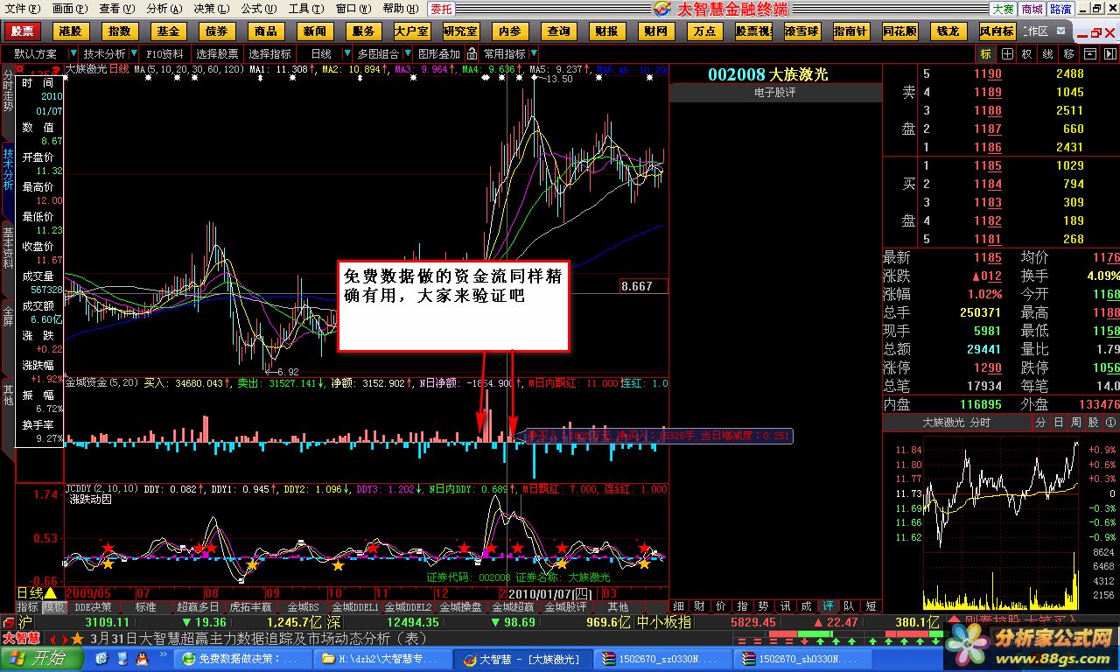Open the 指数 section
Image resolution: width=1120 pixels, height=672 pixels.
pos(119,31)
